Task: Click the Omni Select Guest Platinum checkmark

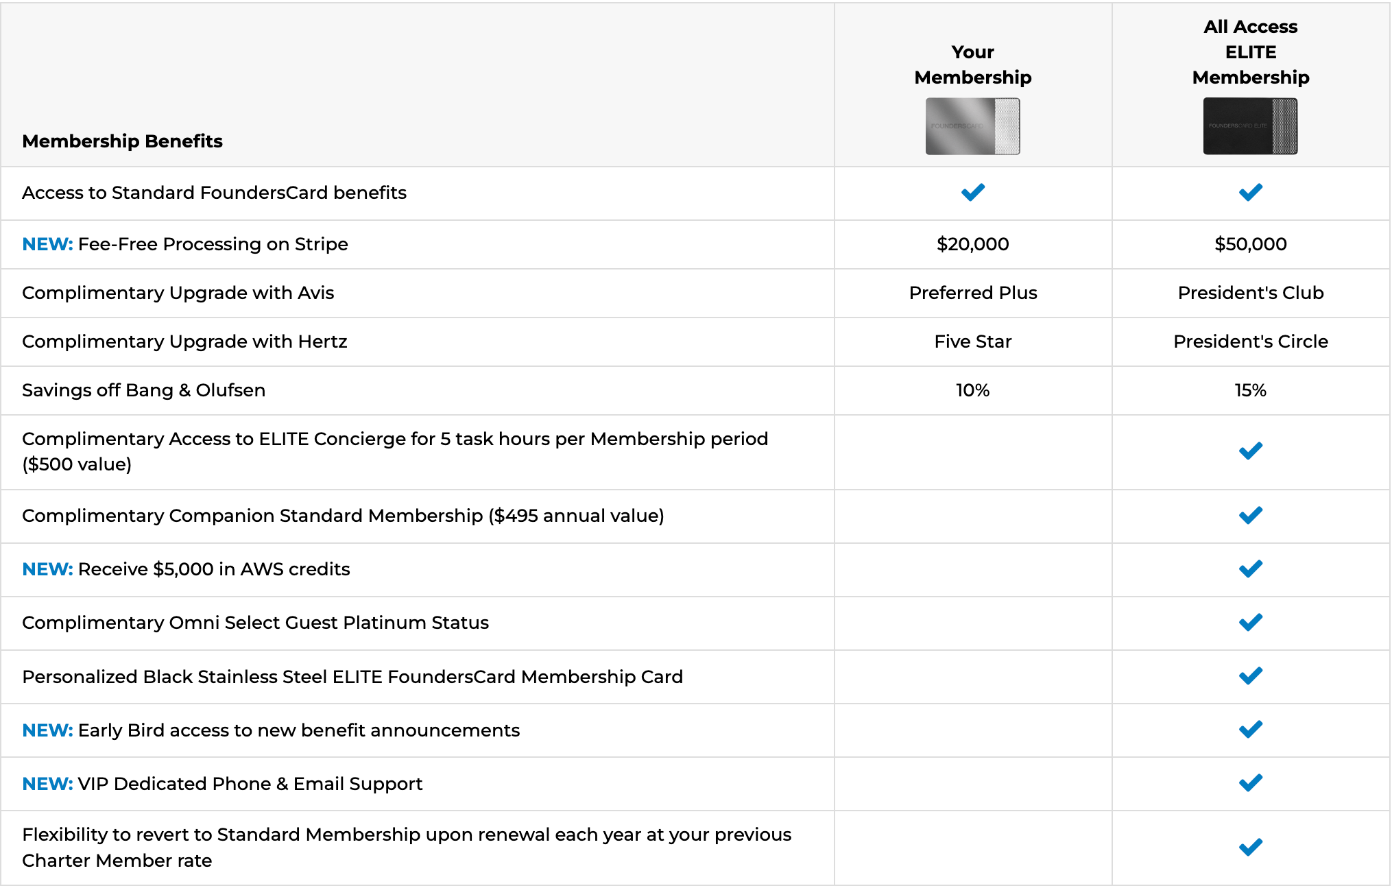Action: click(x=1250, y=623)
